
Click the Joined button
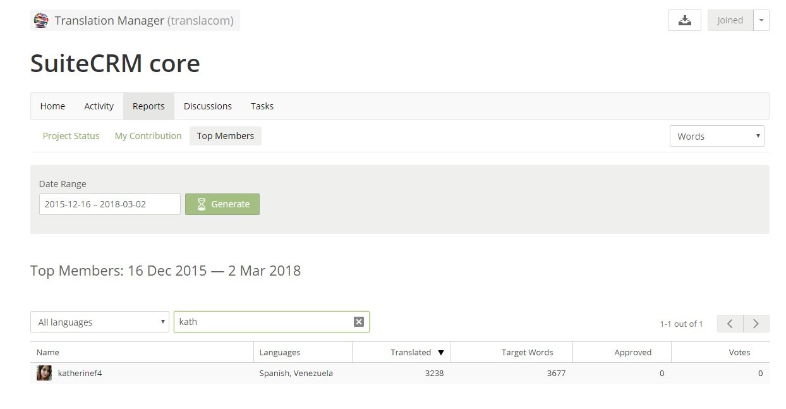pos(730,20)
